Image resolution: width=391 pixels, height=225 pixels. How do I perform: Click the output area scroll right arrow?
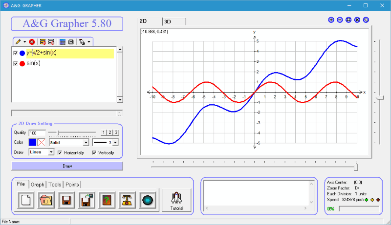305,208
